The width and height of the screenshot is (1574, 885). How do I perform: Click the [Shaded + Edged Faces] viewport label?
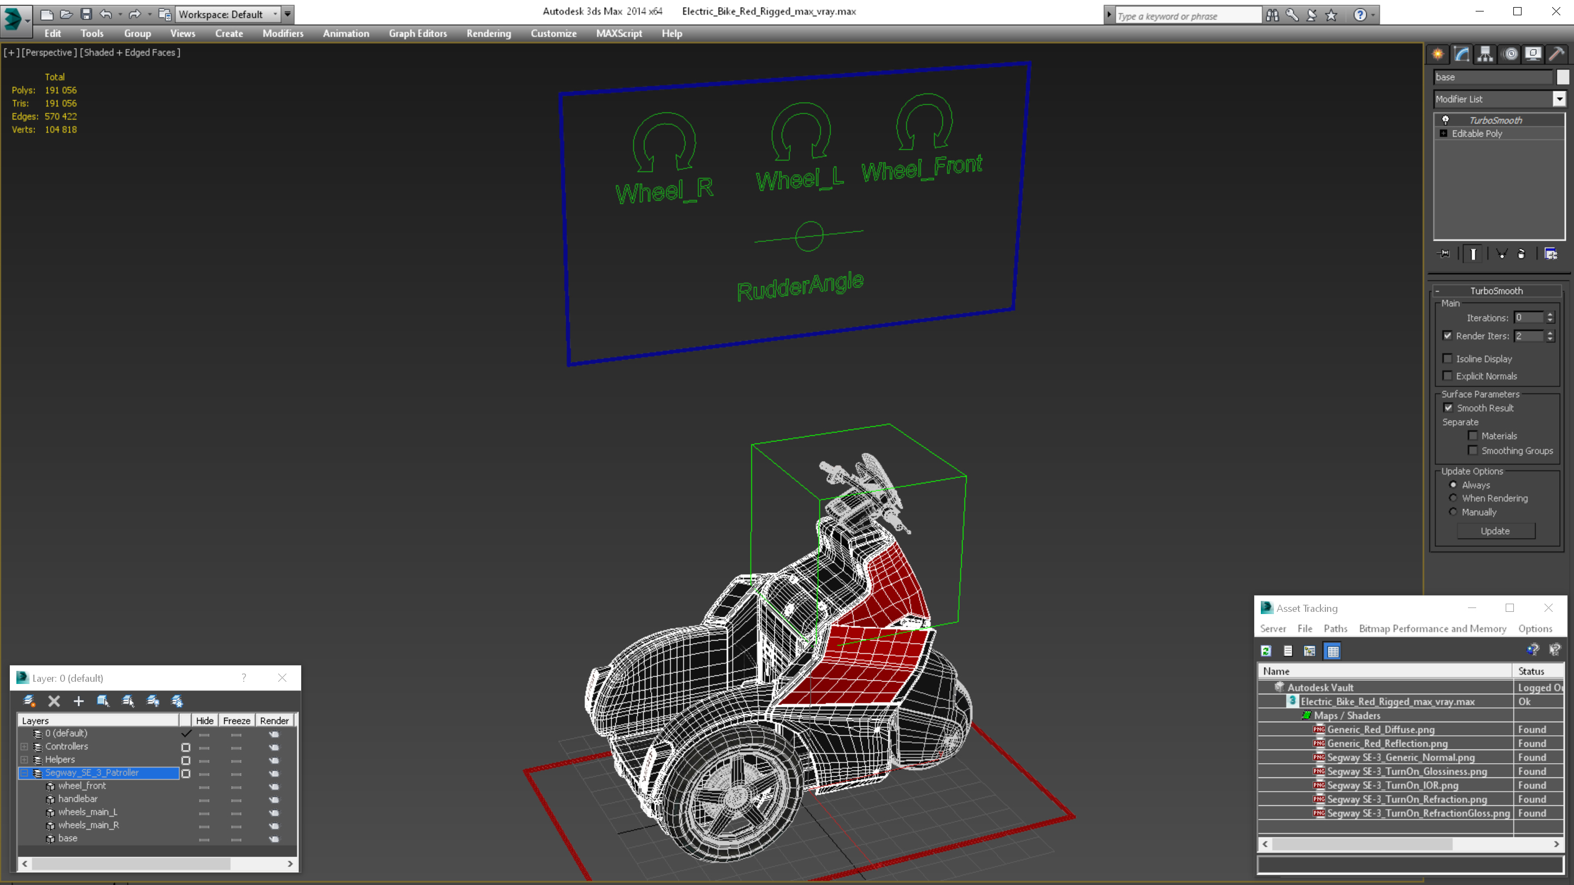point(130,52)
